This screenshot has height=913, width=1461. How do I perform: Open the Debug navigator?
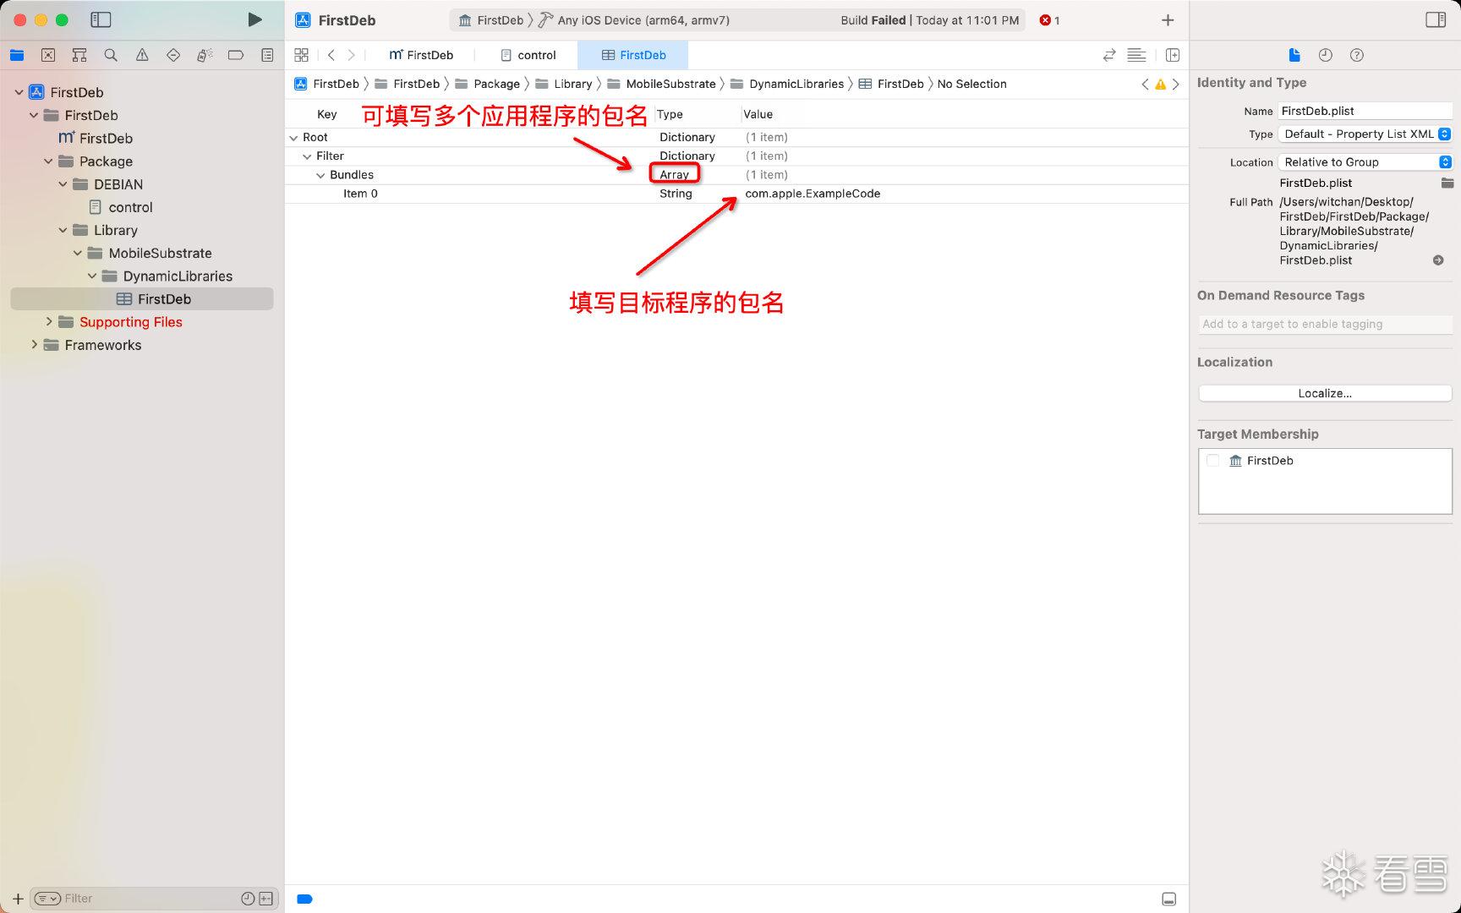click(x=205, y=55)
